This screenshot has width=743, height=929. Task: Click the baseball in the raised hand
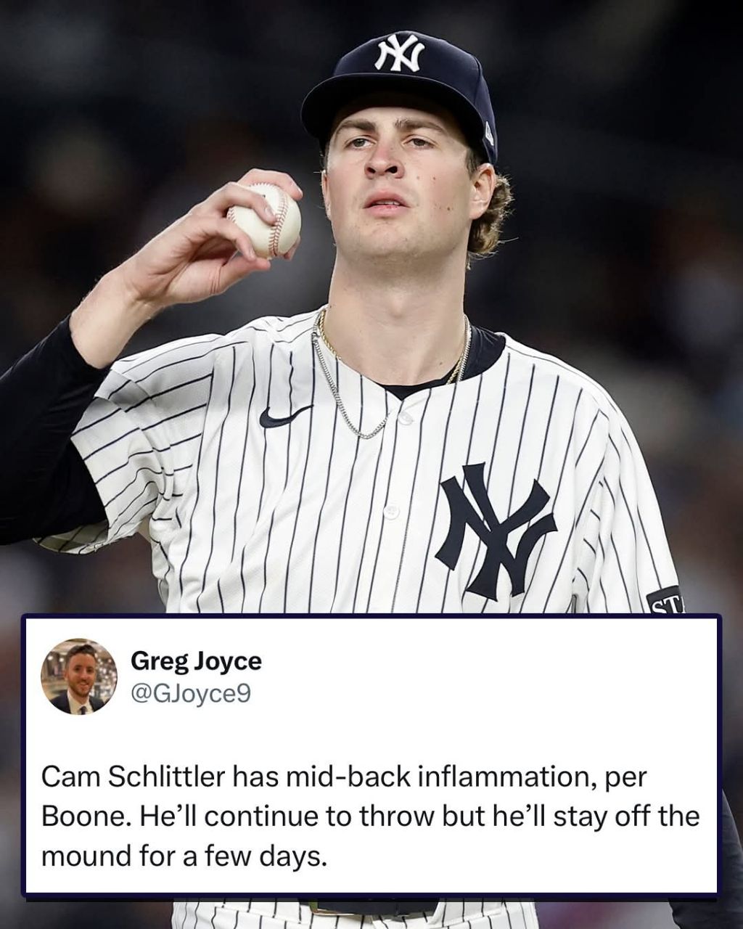pos(264,220)
